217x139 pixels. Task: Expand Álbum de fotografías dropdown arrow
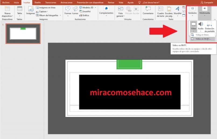(x=60, y=15)
